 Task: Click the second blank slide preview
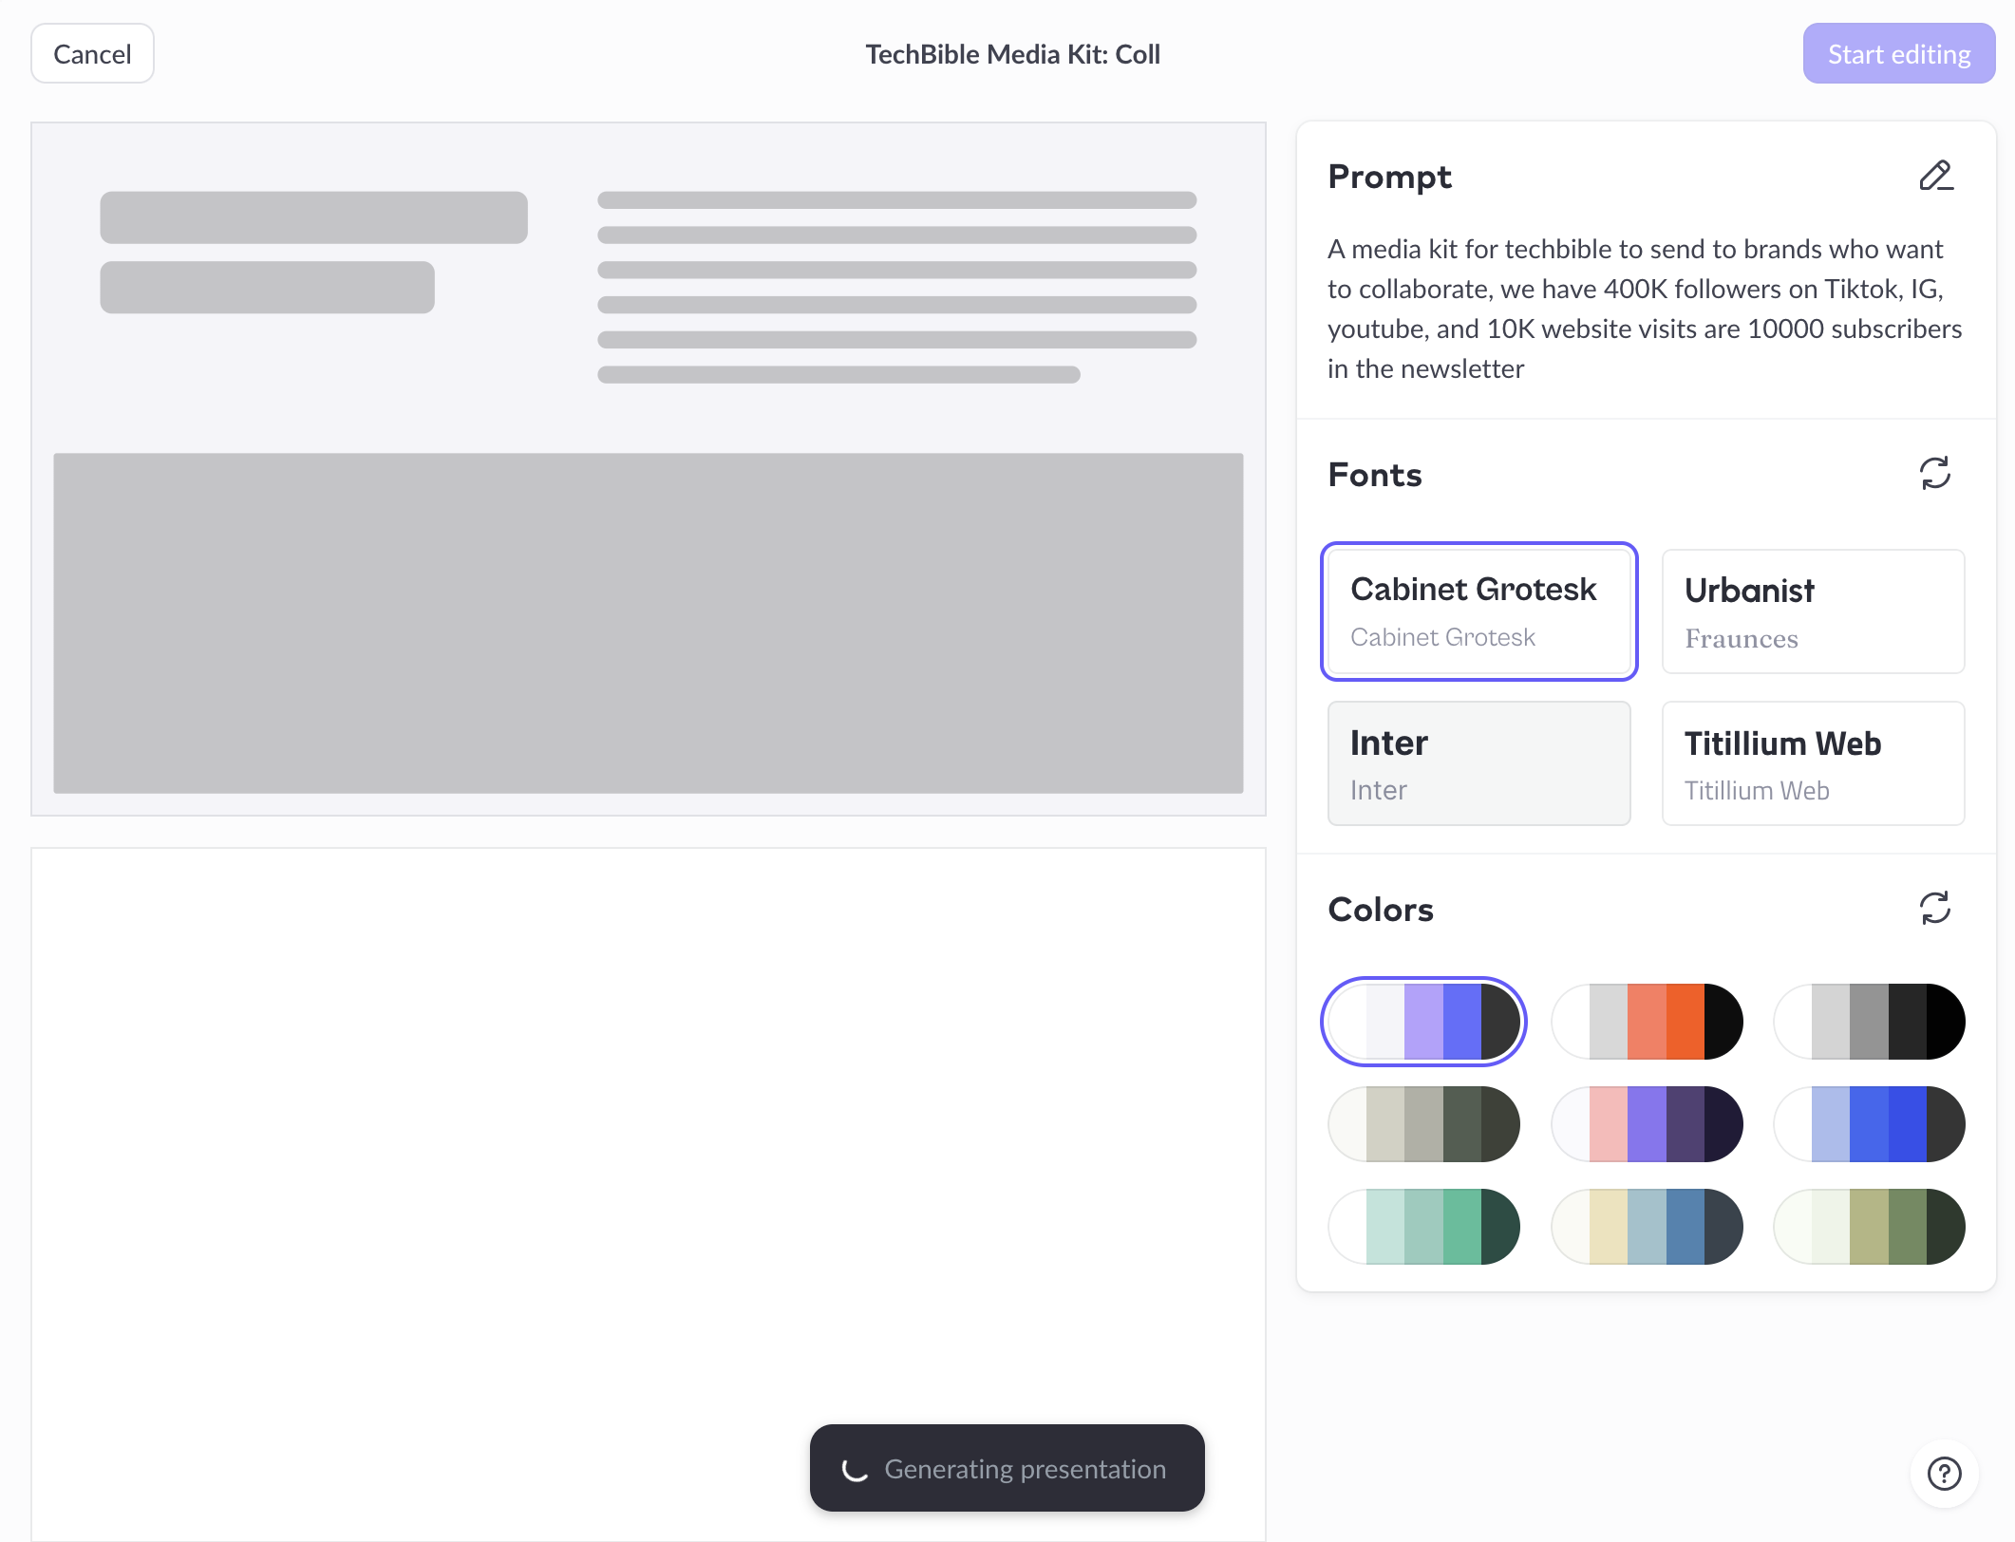649,1194
